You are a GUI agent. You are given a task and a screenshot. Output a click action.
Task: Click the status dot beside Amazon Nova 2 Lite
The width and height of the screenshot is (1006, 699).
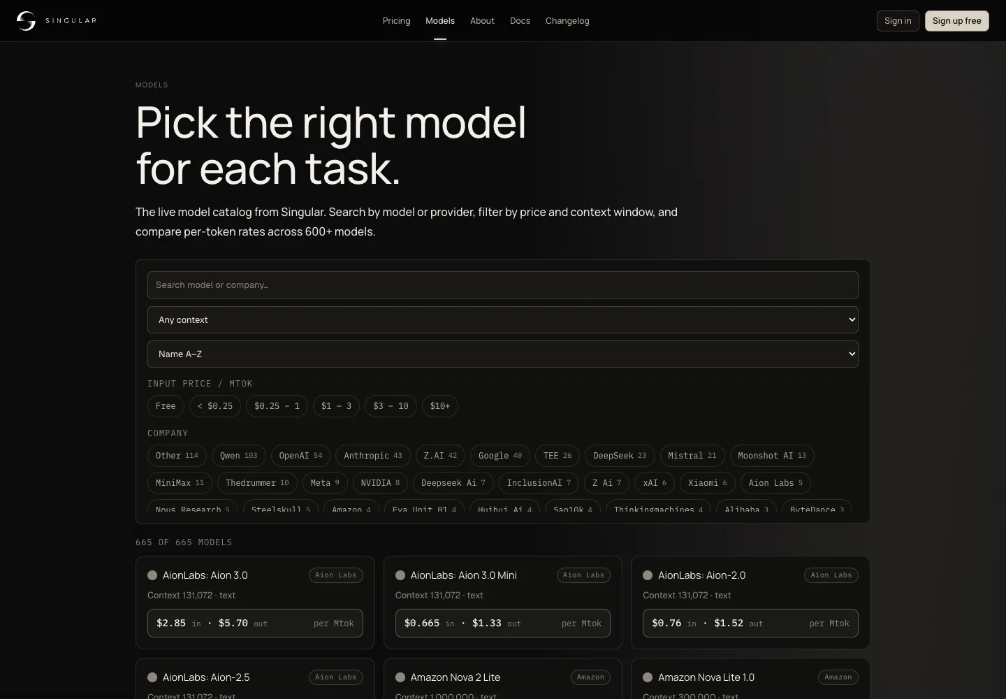click(x=400, y=677)
